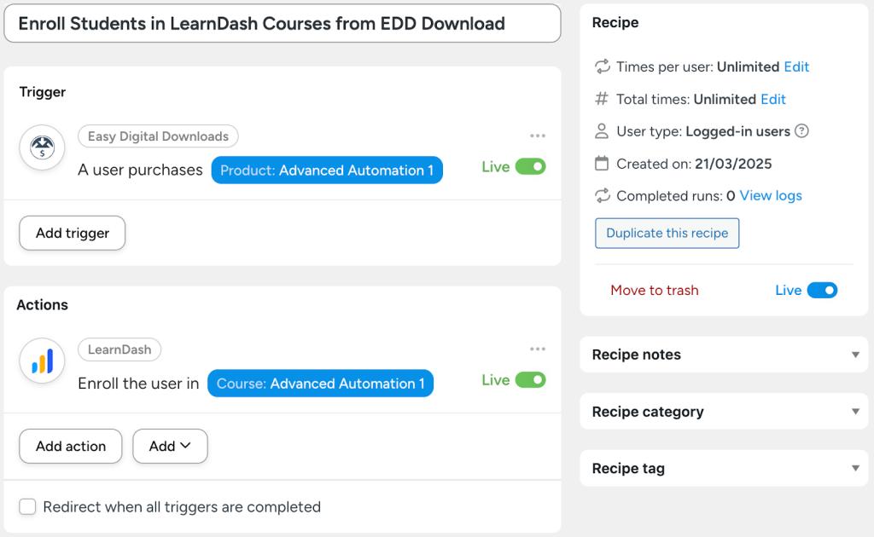The image size is (874, 537).
Task: Open View logs for completed runs
Action: pos(770,195)
